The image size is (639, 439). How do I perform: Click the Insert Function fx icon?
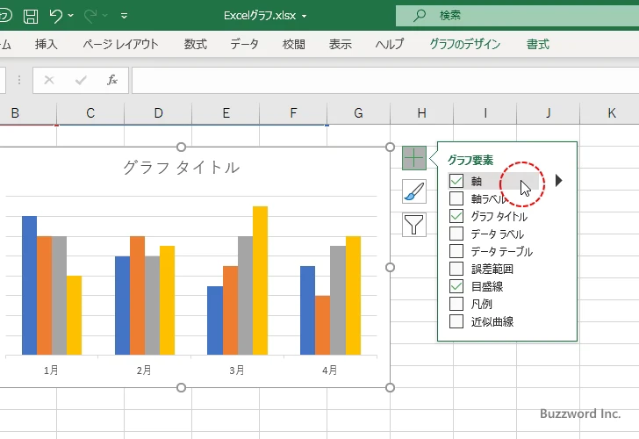[x=112, y=80]
